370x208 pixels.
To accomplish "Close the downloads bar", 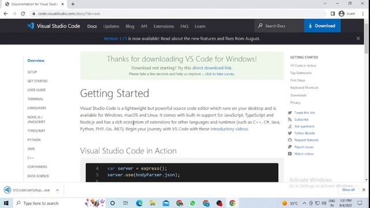I will coord(364,190).
